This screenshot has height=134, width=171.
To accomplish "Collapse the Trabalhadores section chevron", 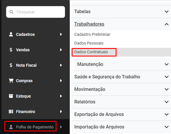I will coord(167,24).
